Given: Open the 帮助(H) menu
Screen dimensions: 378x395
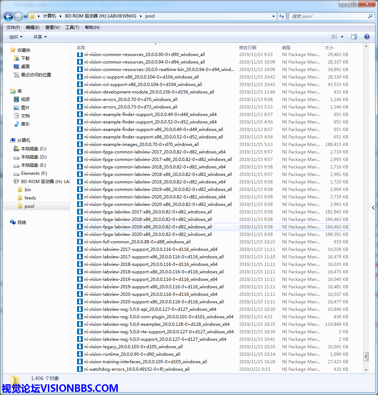Looking at the screenshot, I should (x=92, y=27).
